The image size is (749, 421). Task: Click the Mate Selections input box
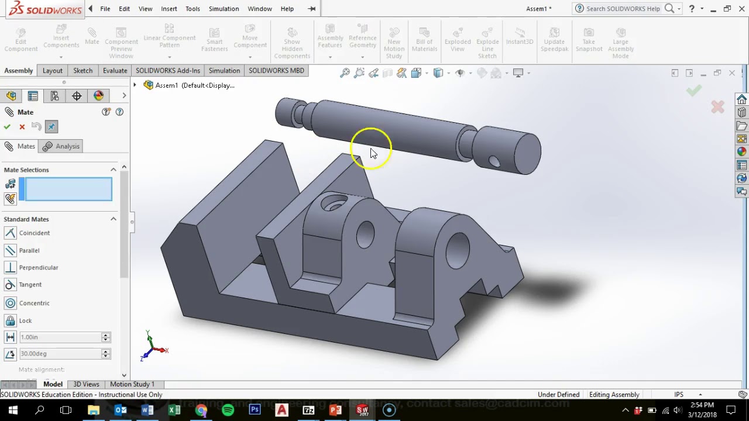(x=68, y=189)
